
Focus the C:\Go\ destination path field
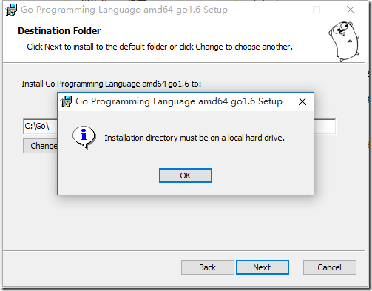[x=179, y=127]
